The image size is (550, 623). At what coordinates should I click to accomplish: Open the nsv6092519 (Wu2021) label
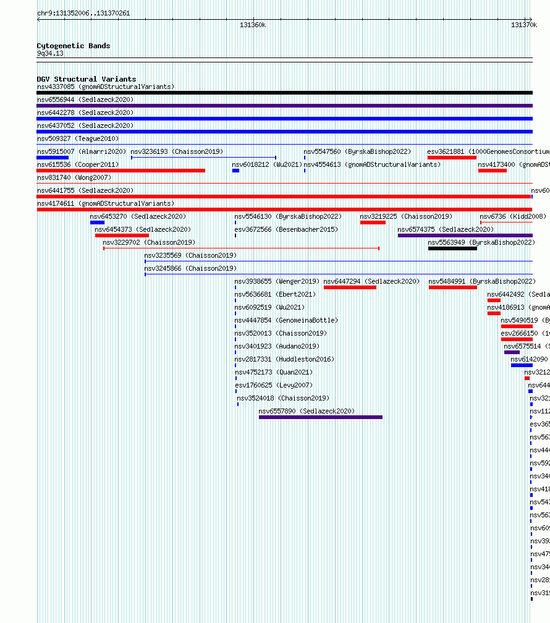click(269, 308)
